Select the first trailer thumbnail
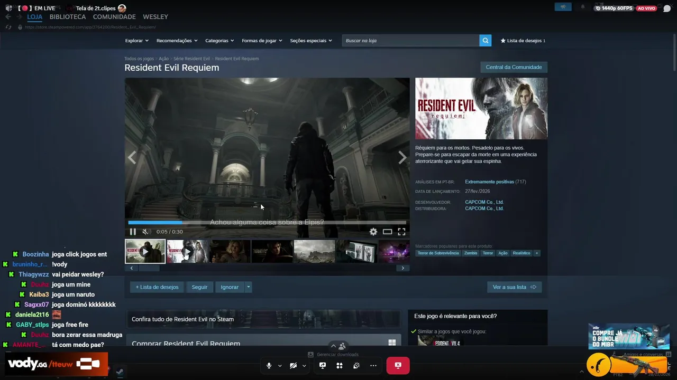This screenshot has width=677, height=380. [145, 251]
